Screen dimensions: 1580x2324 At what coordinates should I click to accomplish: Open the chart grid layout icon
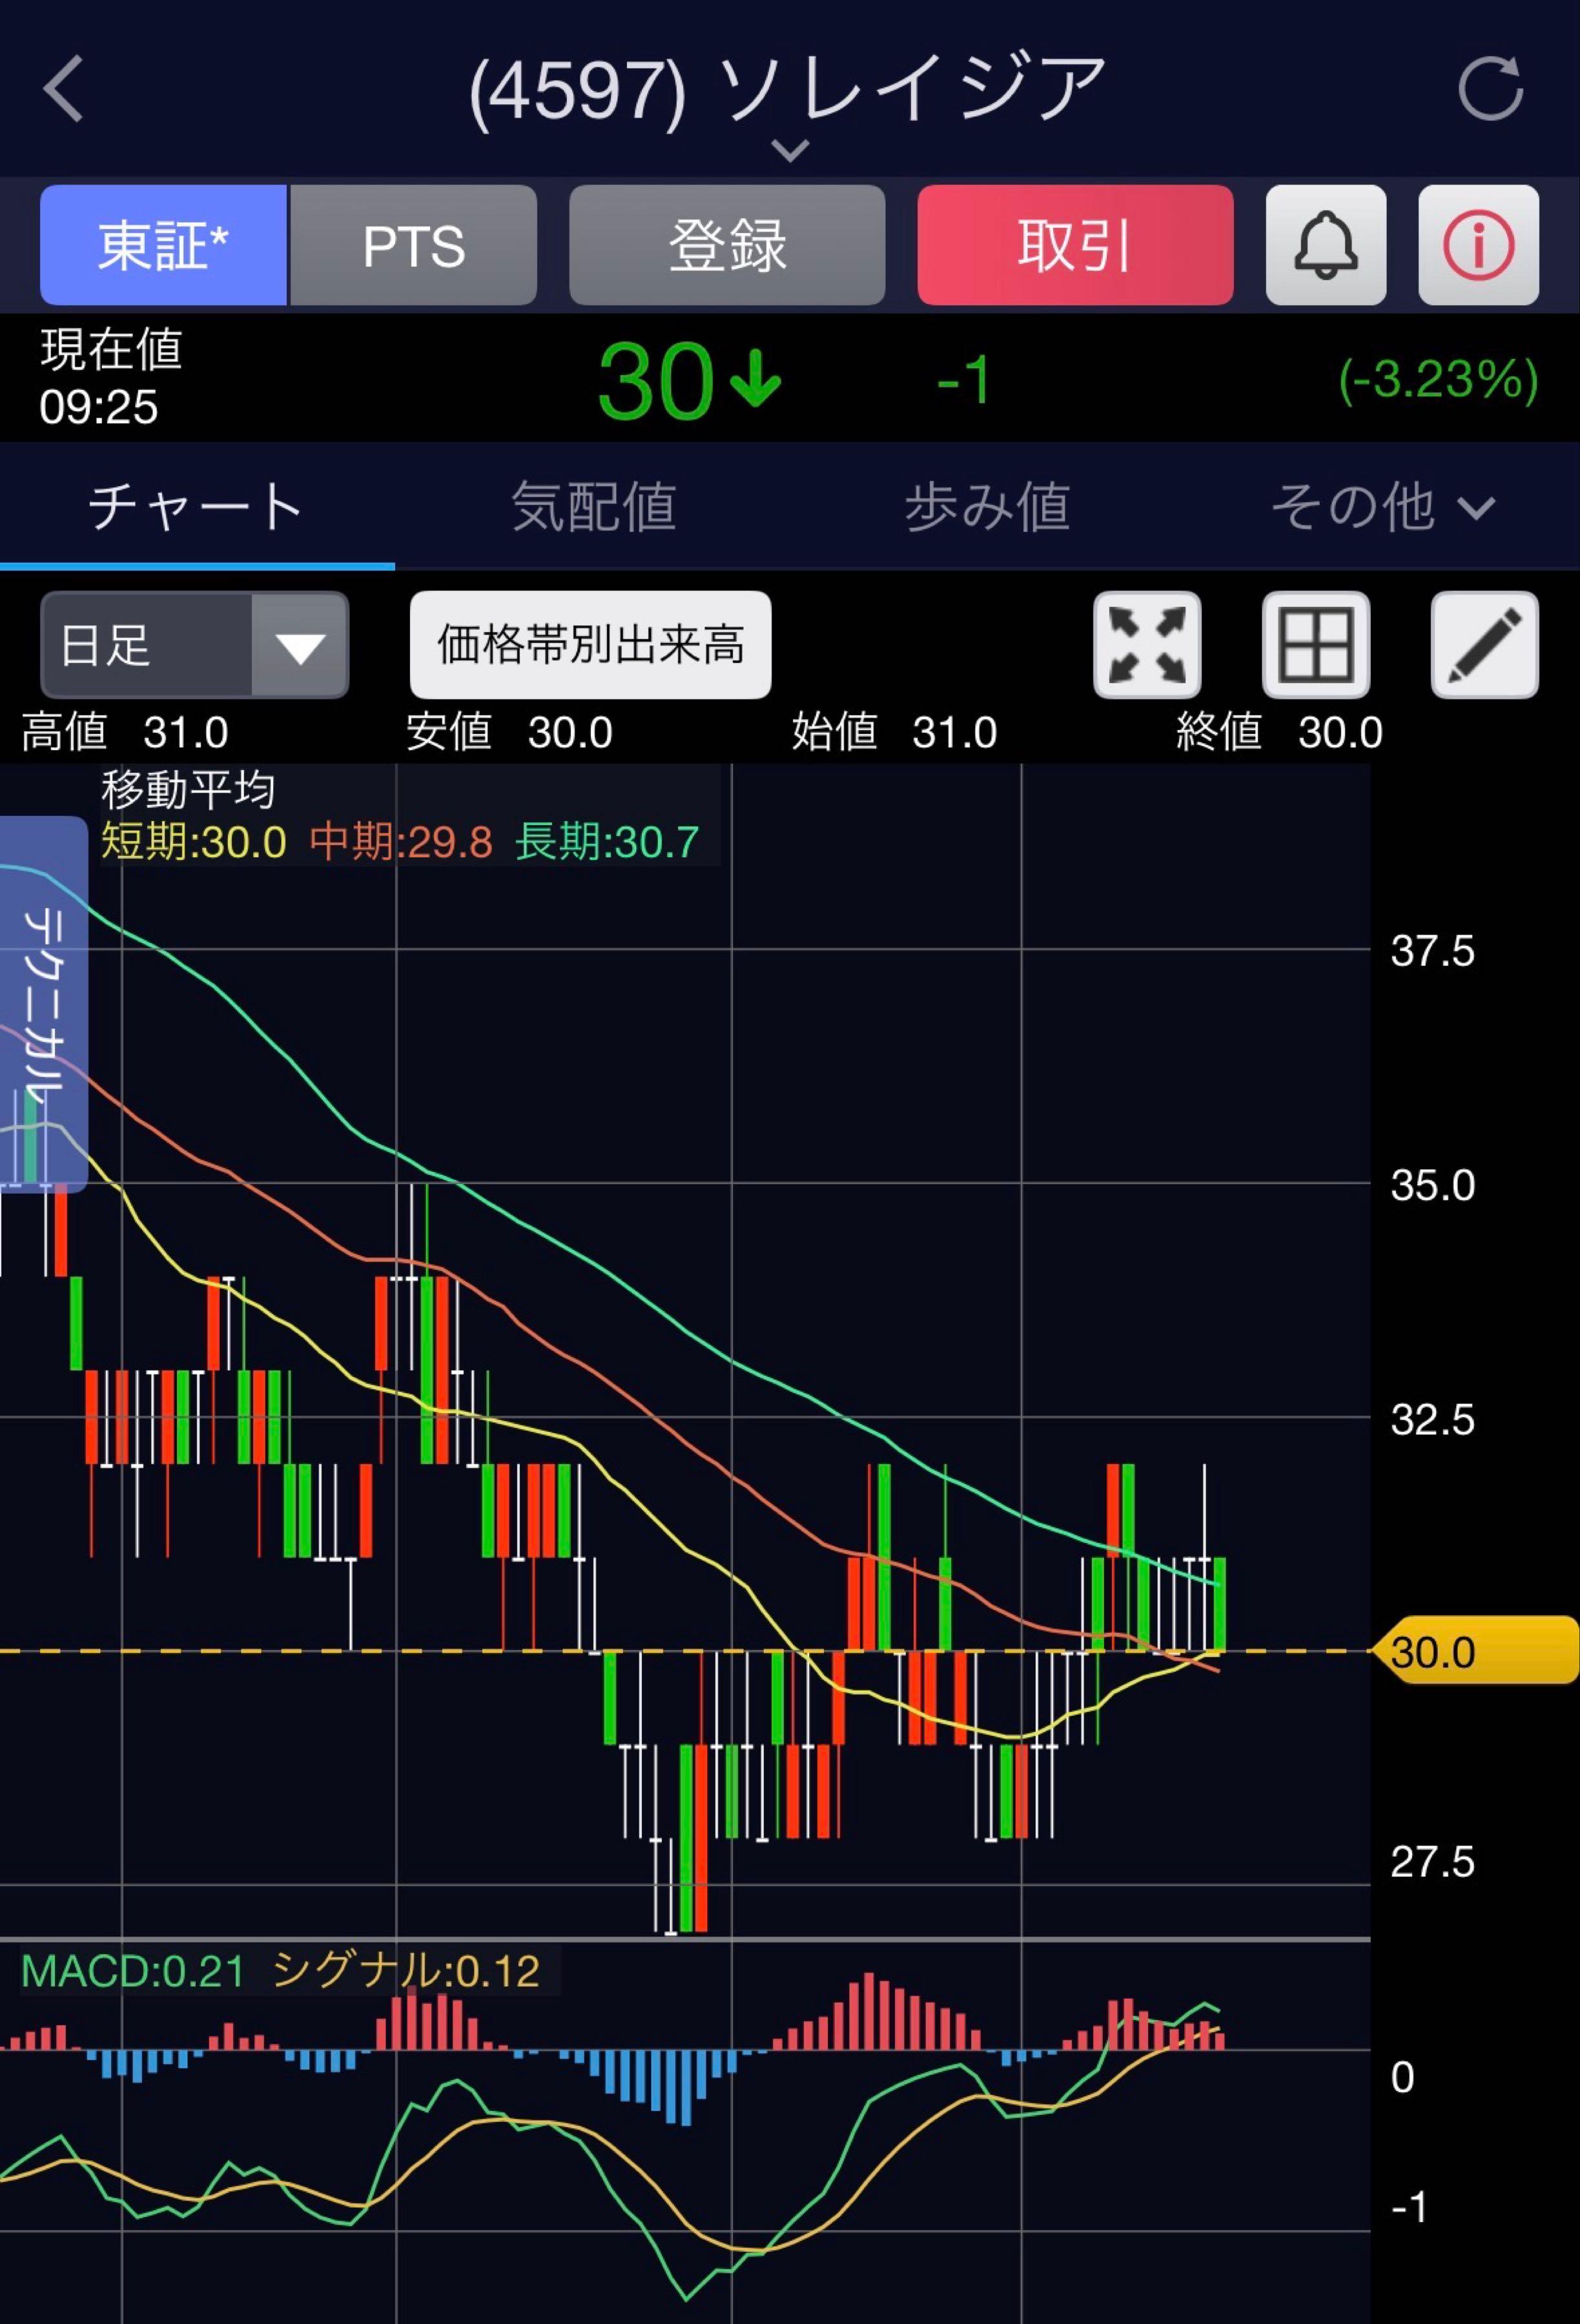[1315, 645]
